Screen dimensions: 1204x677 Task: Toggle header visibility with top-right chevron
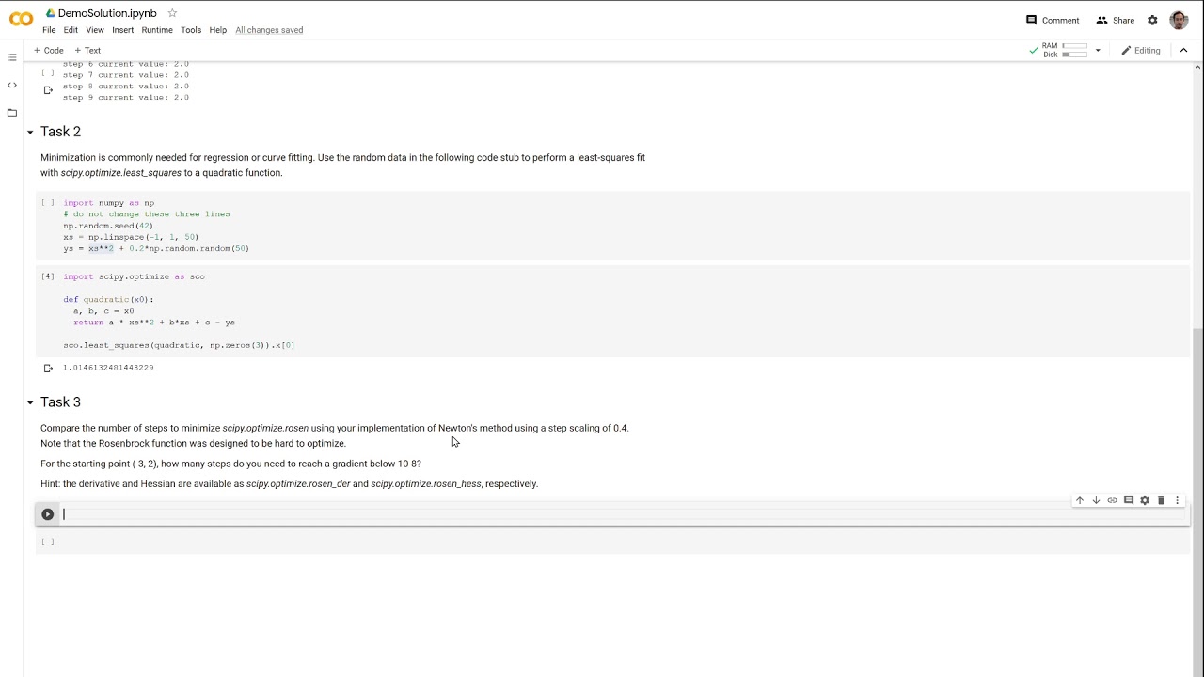(x=1184, y=51)
